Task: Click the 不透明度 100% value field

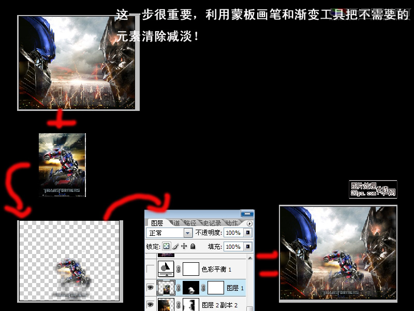Action: [234, 233]
